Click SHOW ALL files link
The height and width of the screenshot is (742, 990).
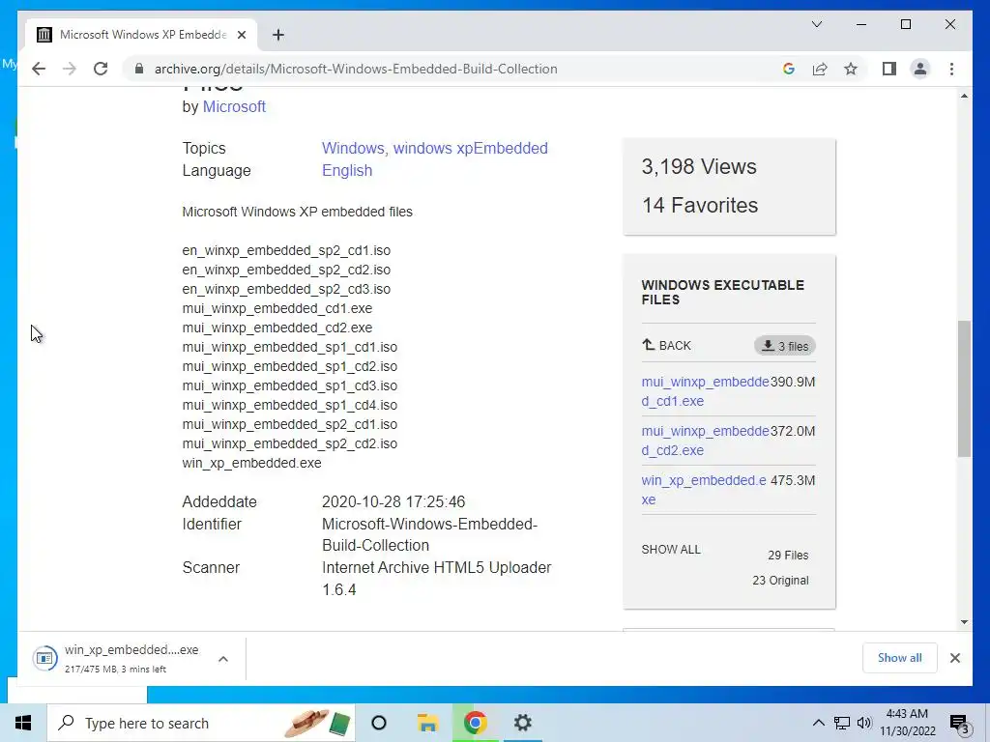[671, 550]
